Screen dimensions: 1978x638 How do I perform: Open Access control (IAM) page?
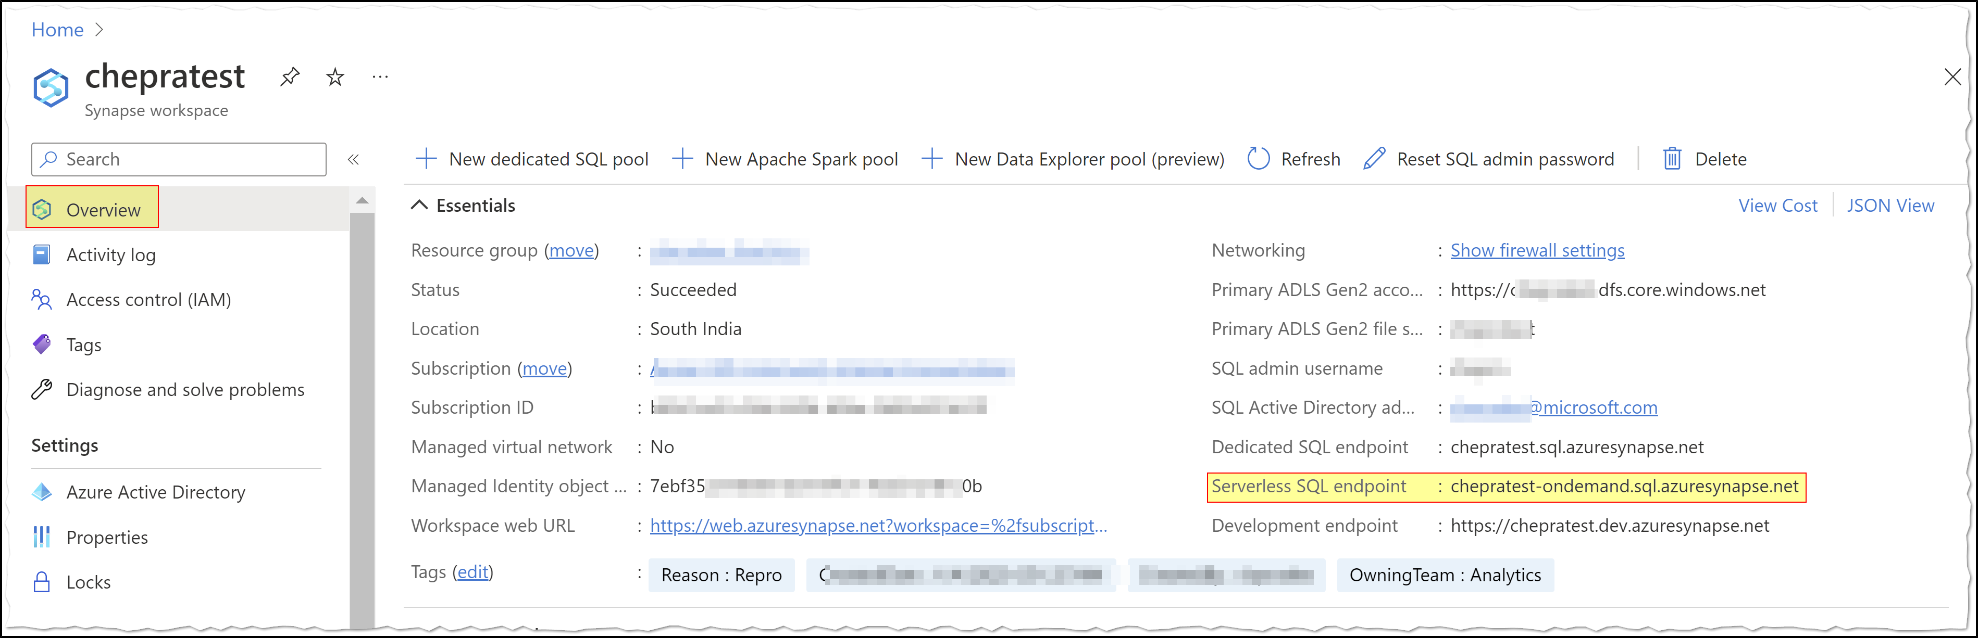tap(148, 300)
